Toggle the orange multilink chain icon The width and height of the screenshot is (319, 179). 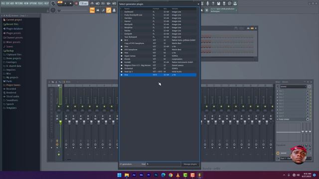[x=109, y=10]
